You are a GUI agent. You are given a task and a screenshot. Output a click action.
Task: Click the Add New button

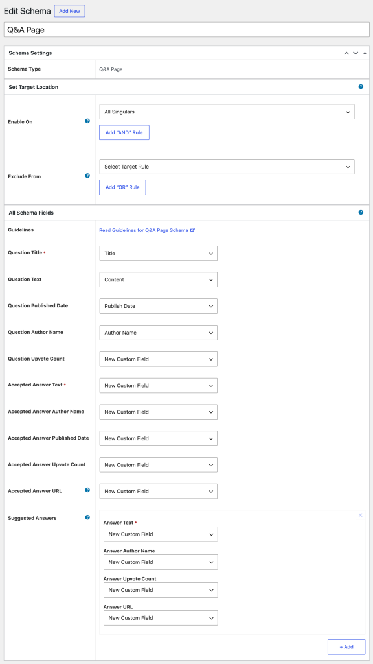(70, 11)
